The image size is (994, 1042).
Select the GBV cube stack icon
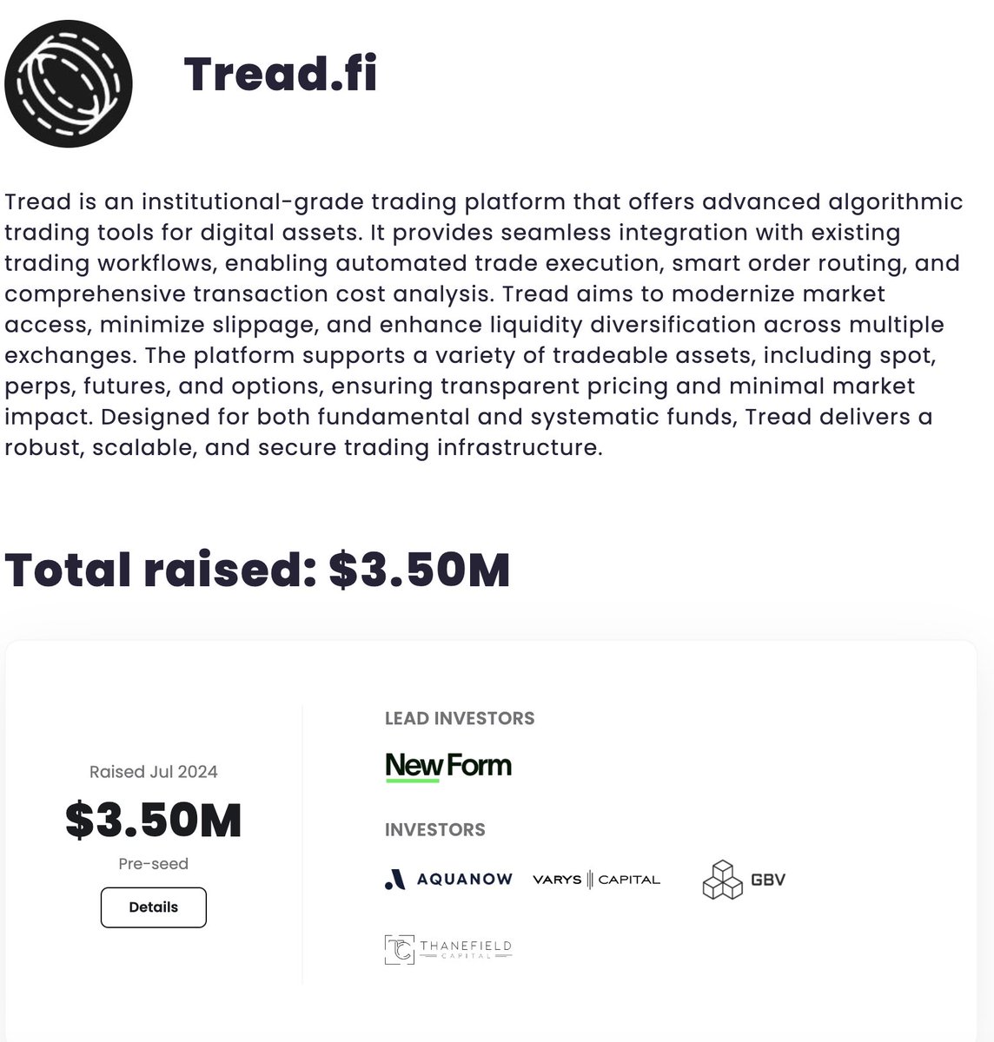(x=723, y=880)
